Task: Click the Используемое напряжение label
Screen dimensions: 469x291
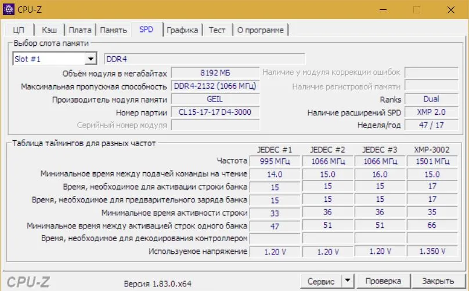Action: coord(198,252)
